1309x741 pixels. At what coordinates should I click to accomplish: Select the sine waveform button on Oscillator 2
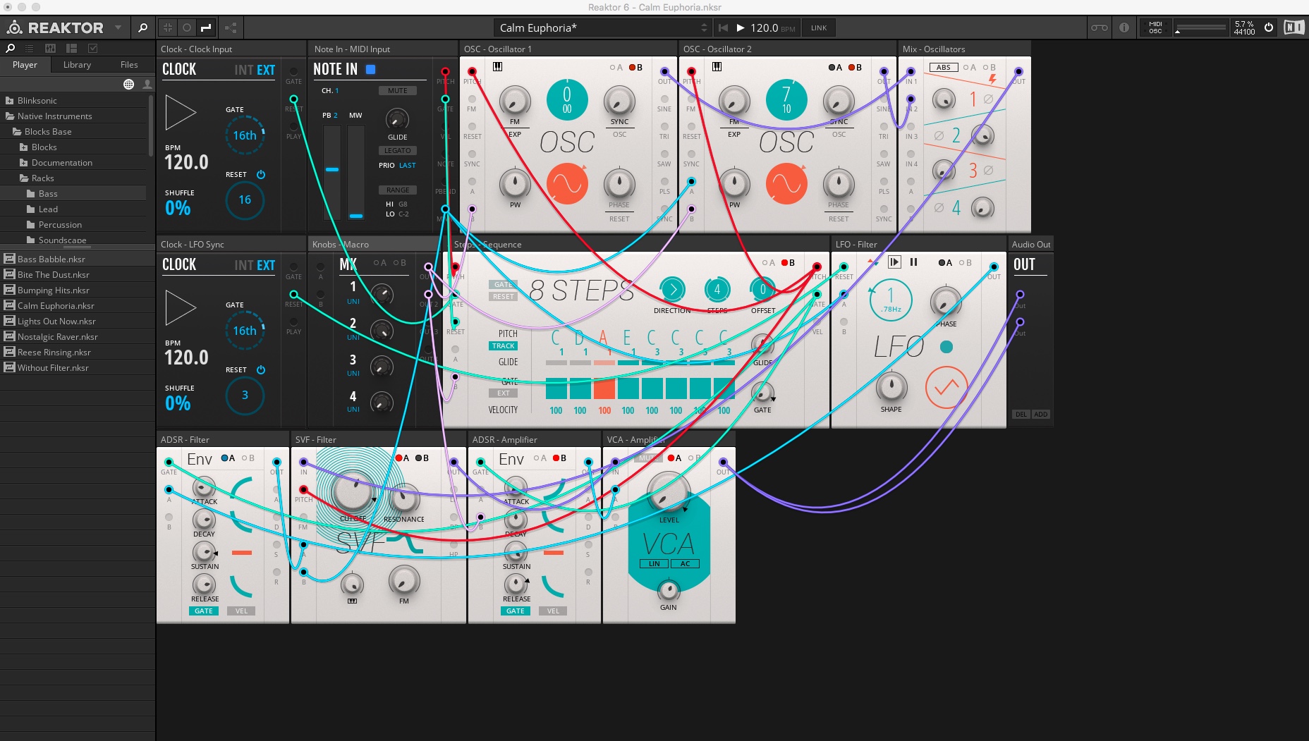point(786,183)
